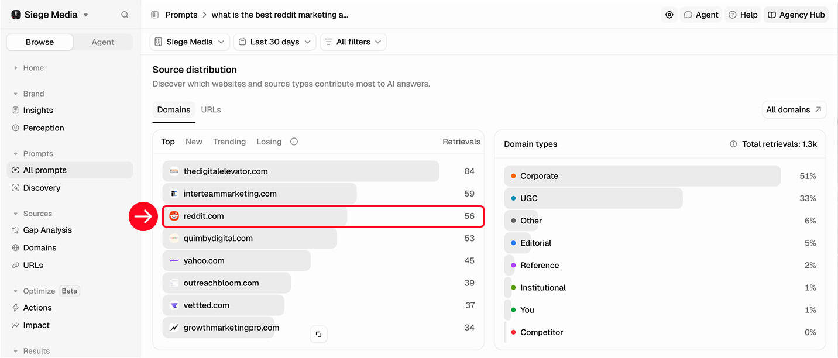Select the Losing filter tab
The height and width of the screenshot is (358, 838).
click(x=269, y=142)
